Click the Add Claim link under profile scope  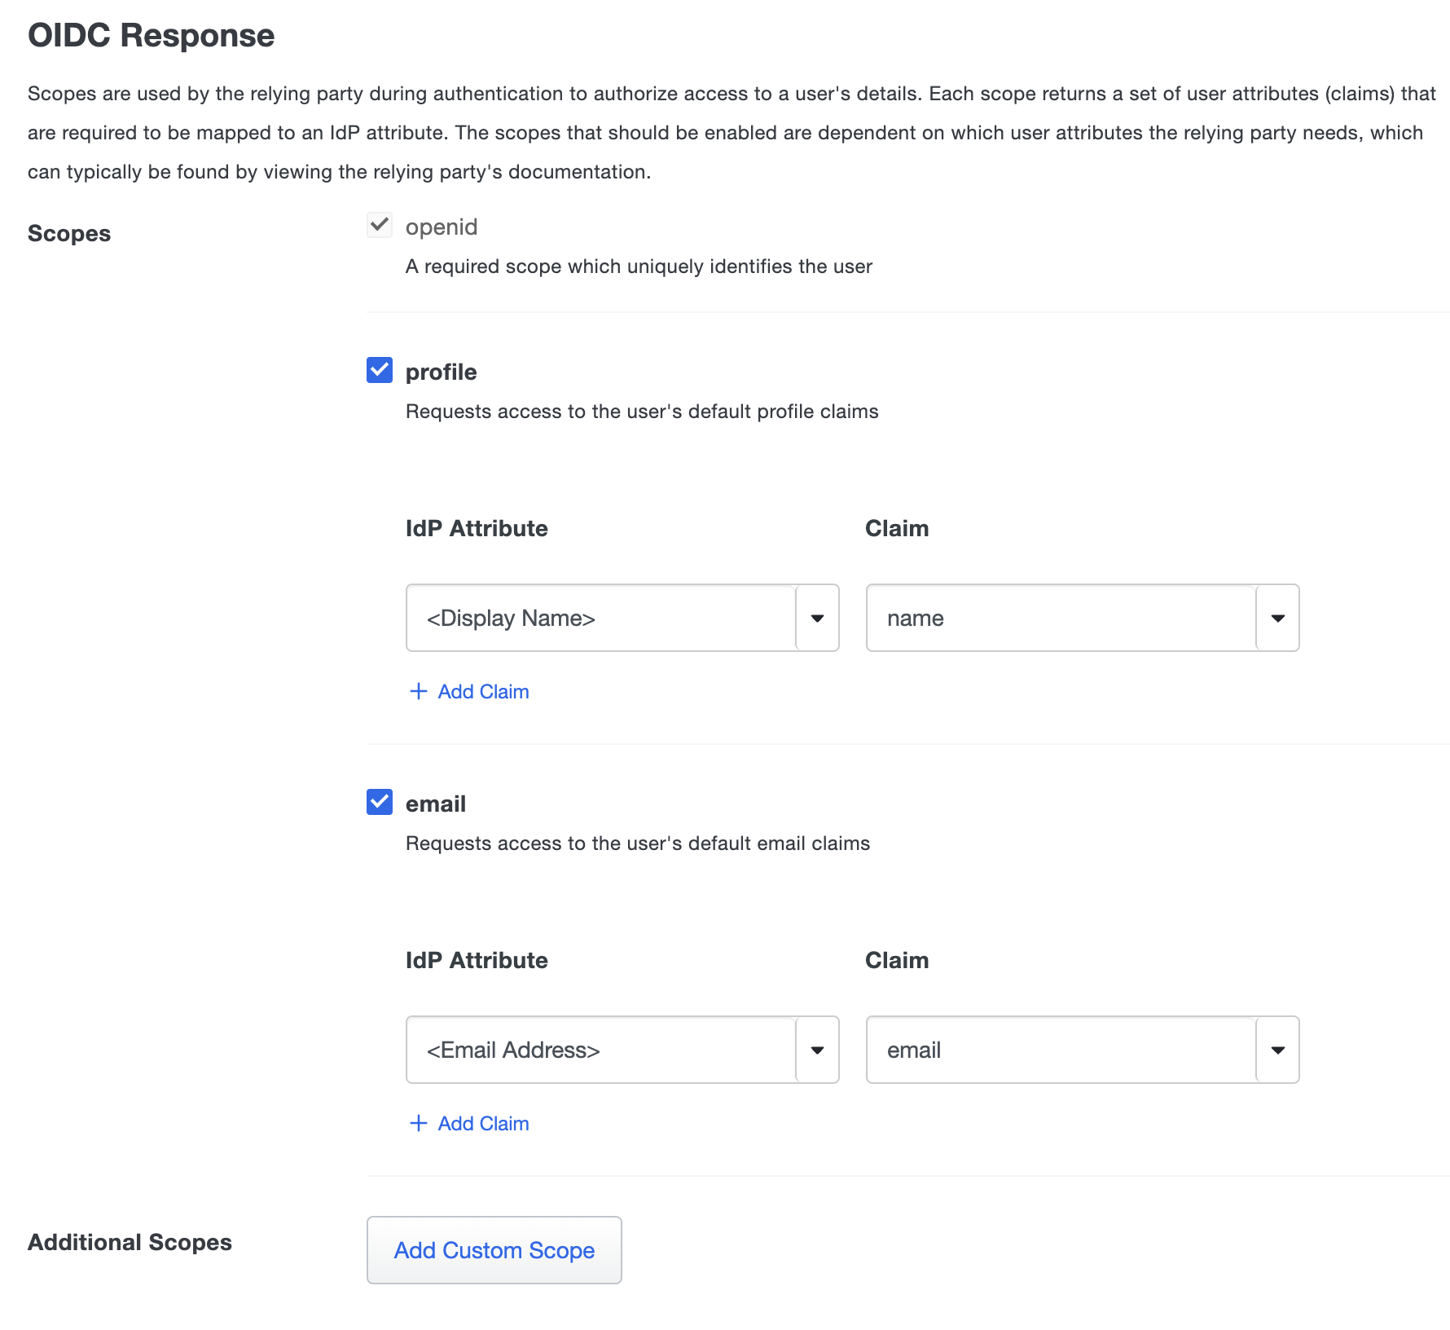(x=482, y=691)
